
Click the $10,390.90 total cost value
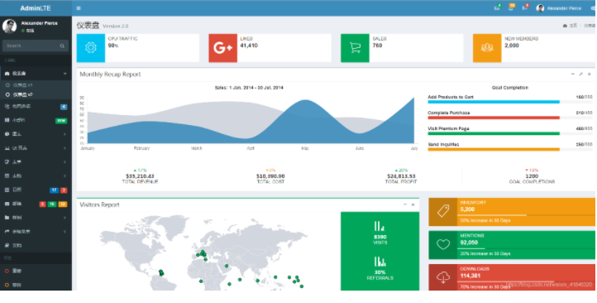click(x=270, y=176)
